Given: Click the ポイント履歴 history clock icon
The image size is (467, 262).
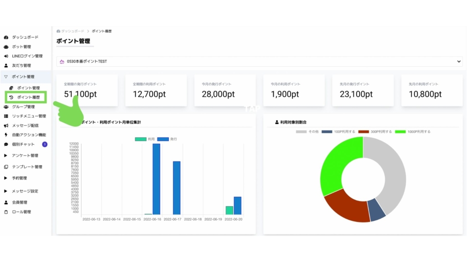Looking at the screenshot, I should click(11, 97).
